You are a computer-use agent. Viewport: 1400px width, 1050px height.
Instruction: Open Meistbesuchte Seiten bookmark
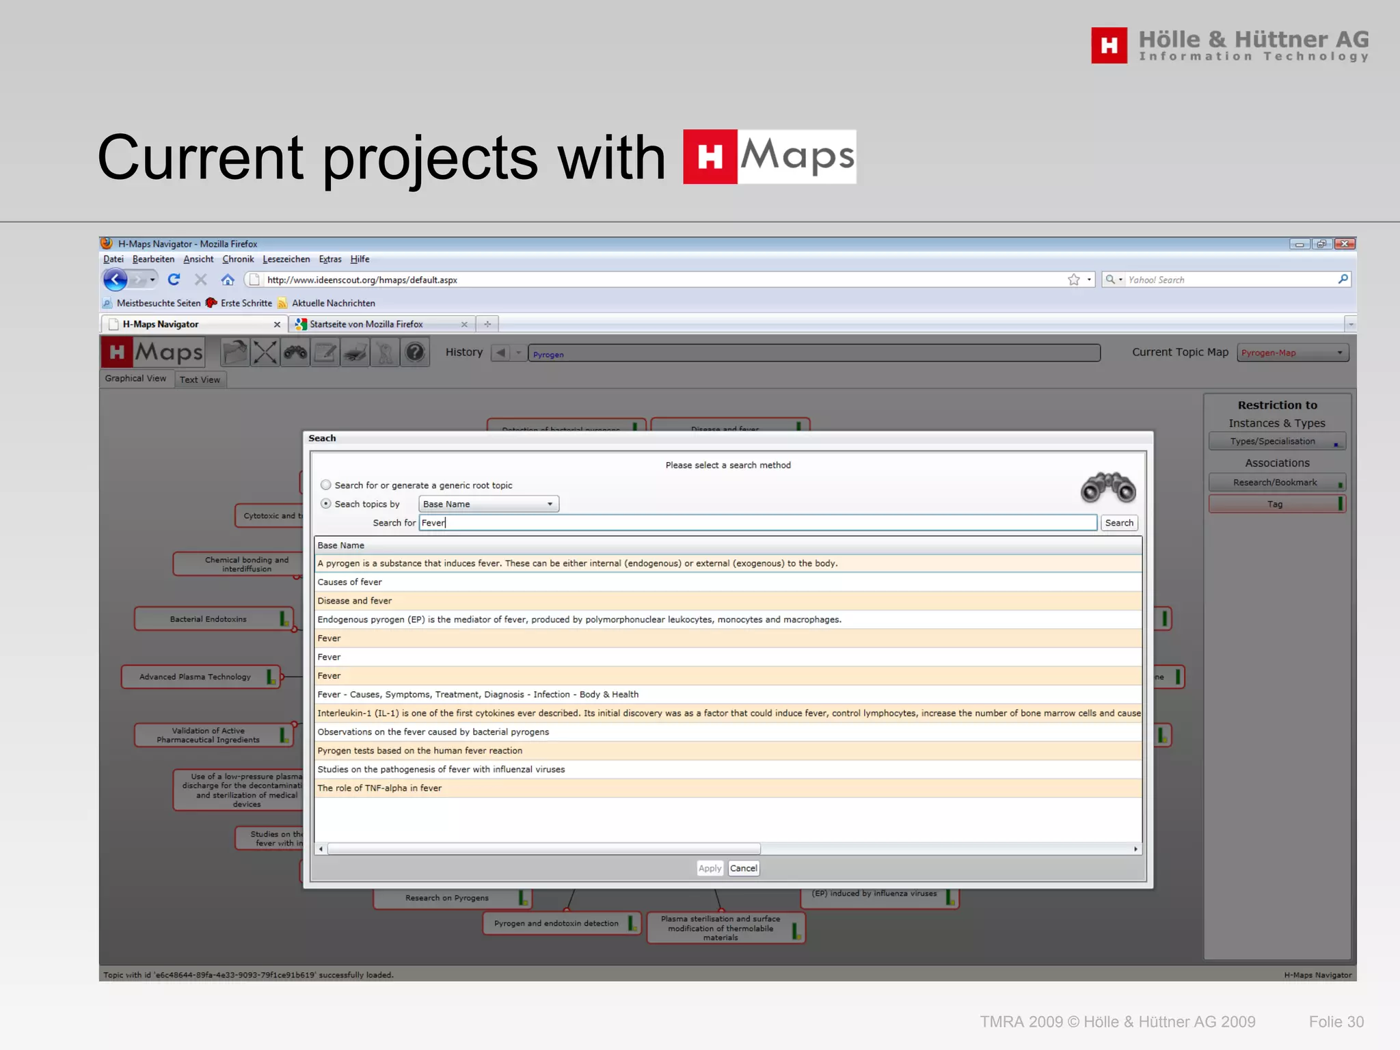(152, 303)
